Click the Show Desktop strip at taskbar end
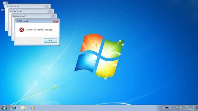The width and height of the screenshot is (198, 111). (197, 108)
